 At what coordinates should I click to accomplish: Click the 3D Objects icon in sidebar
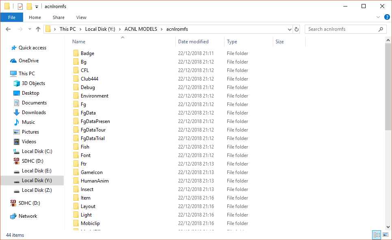[x=17, y=83]
